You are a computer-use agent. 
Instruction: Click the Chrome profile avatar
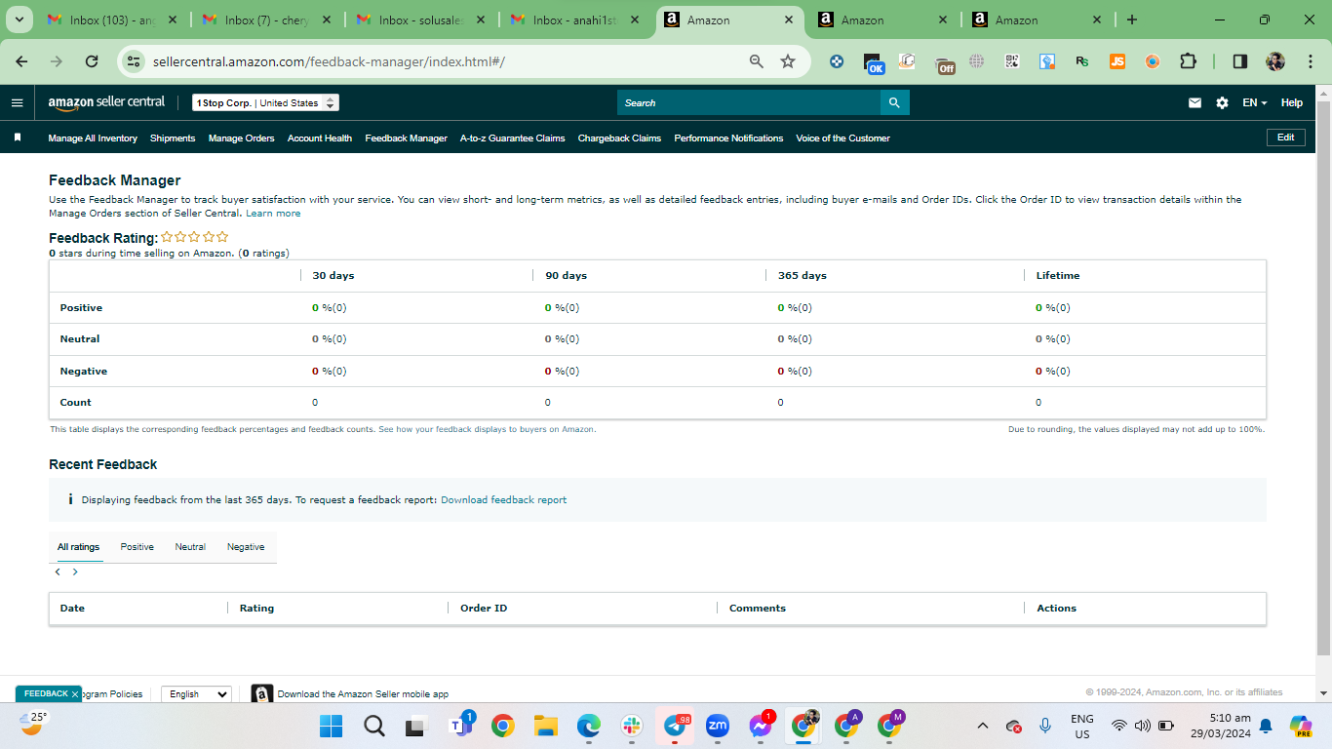click(1275, 60)
